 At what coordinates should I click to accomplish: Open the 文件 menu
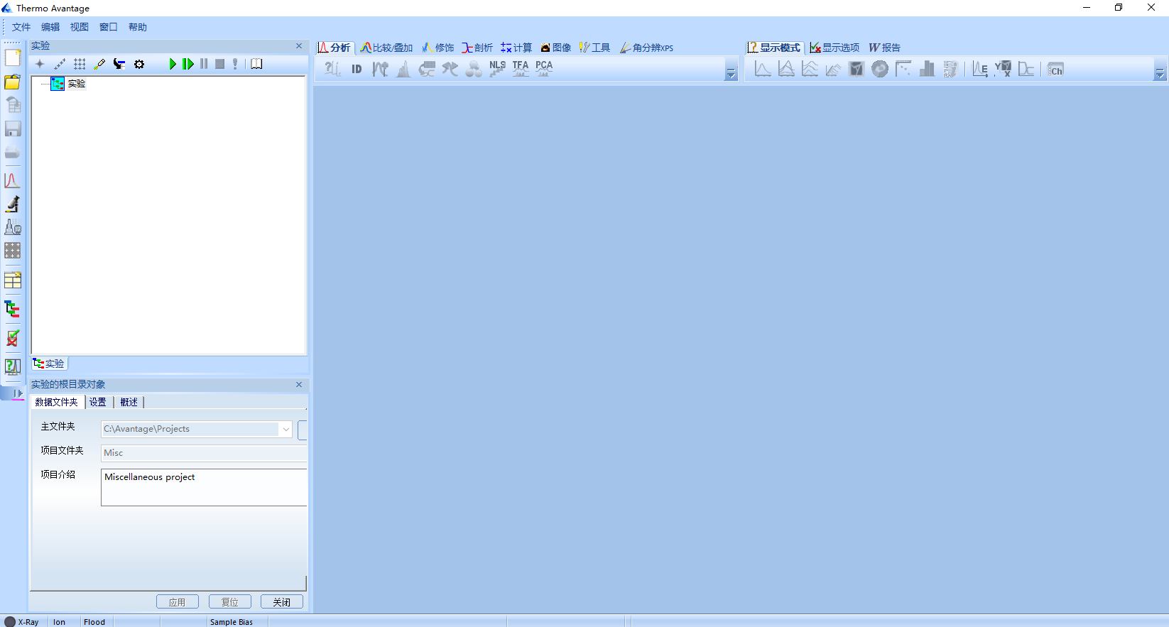21,27
